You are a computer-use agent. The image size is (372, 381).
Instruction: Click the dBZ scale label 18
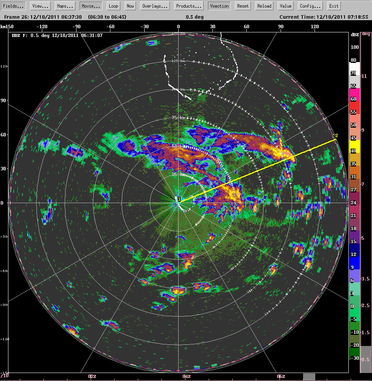click(353, 228)
